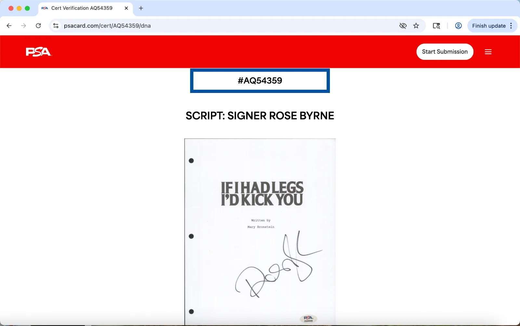This screenshot has width=520, height=326.
Task: Toggle the tracking protection eye icon
Action: pyautogui.click(x=403, y=26)
